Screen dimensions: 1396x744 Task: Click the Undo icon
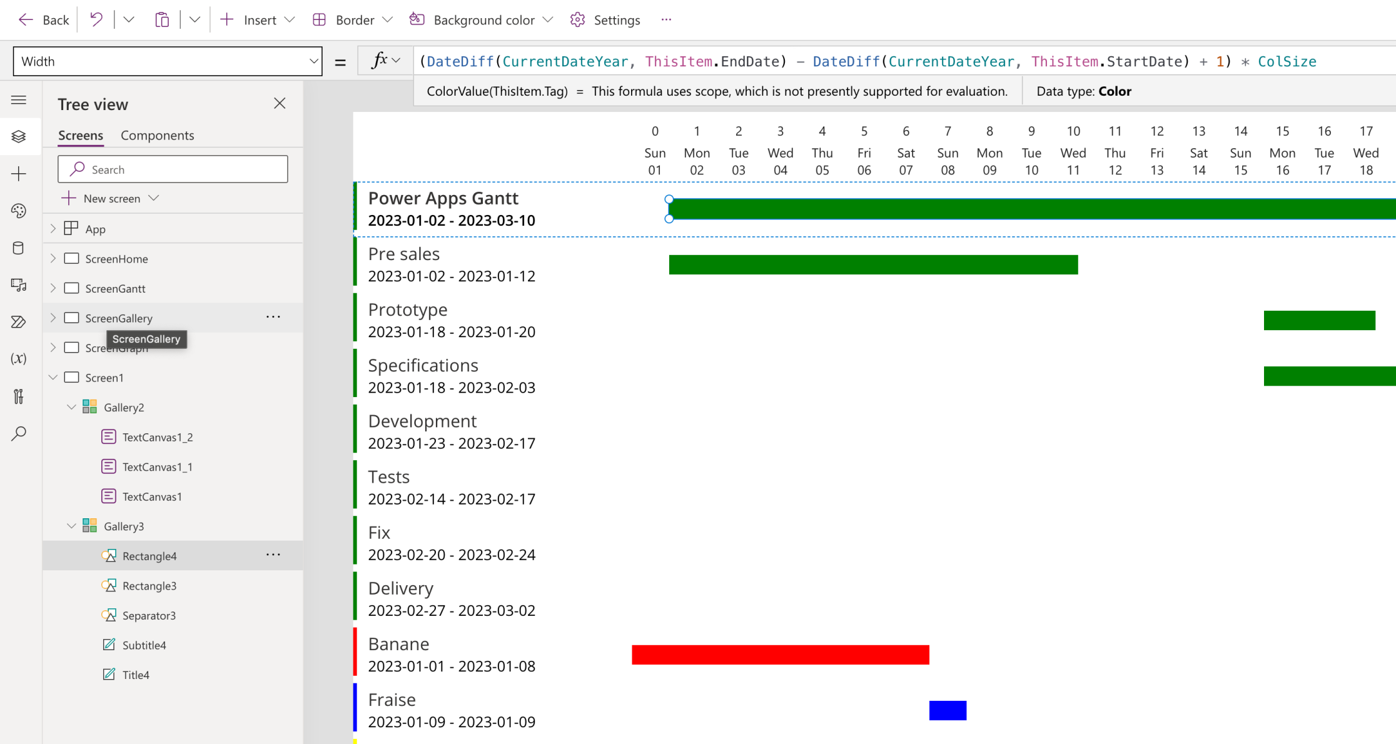click(96, 20)
